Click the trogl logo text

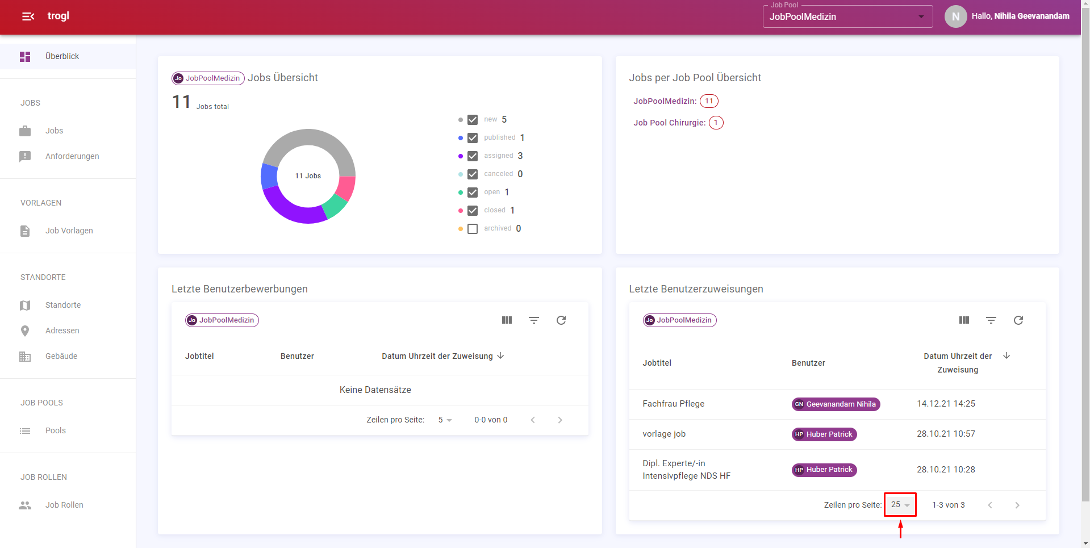coord(59,16)
